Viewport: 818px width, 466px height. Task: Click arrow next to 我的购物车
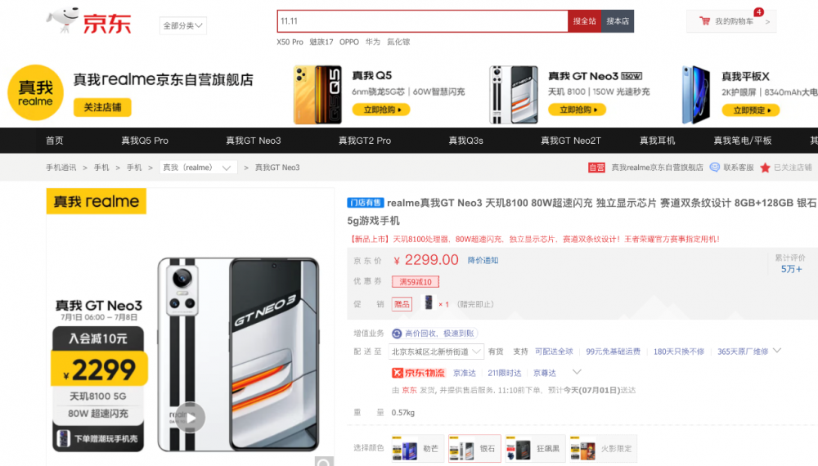[x=767, y=22]
